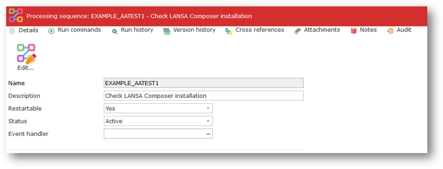Click the Name field EXAMPLE_AATEST1
The height and width of the screenshot is (169, 443).
click(x=204, y=83)
